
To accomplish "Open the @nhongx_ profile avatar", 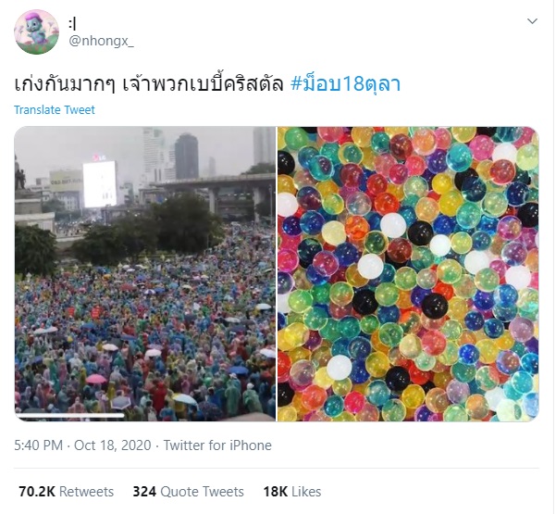I will 36,31.
